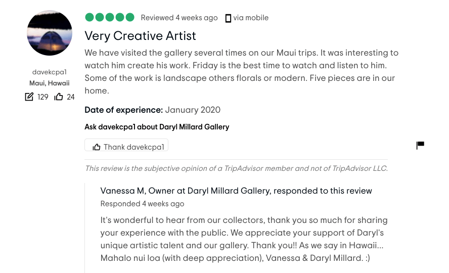This screenshot has height=273, width=449.
Task: Open the Very Creative Artist review title
Action: 140,36
